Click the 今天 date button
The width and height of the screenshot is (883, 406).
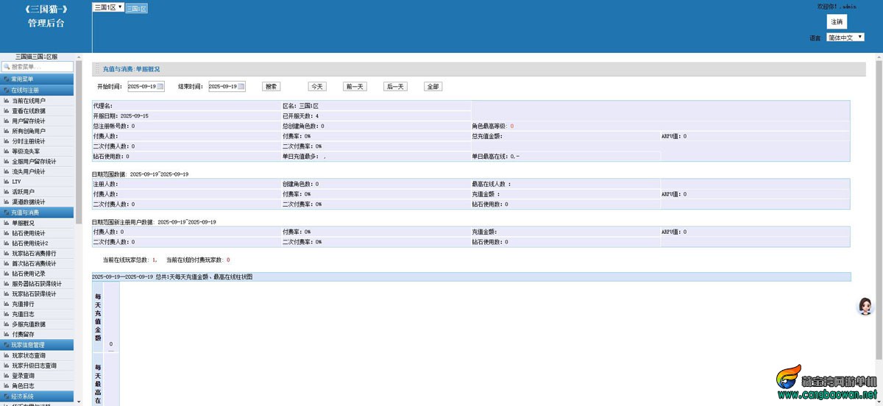click(316, 87)
